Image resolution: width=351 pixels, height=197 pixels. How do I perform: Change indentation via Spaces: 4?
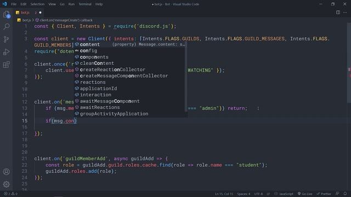coord(244,194)
